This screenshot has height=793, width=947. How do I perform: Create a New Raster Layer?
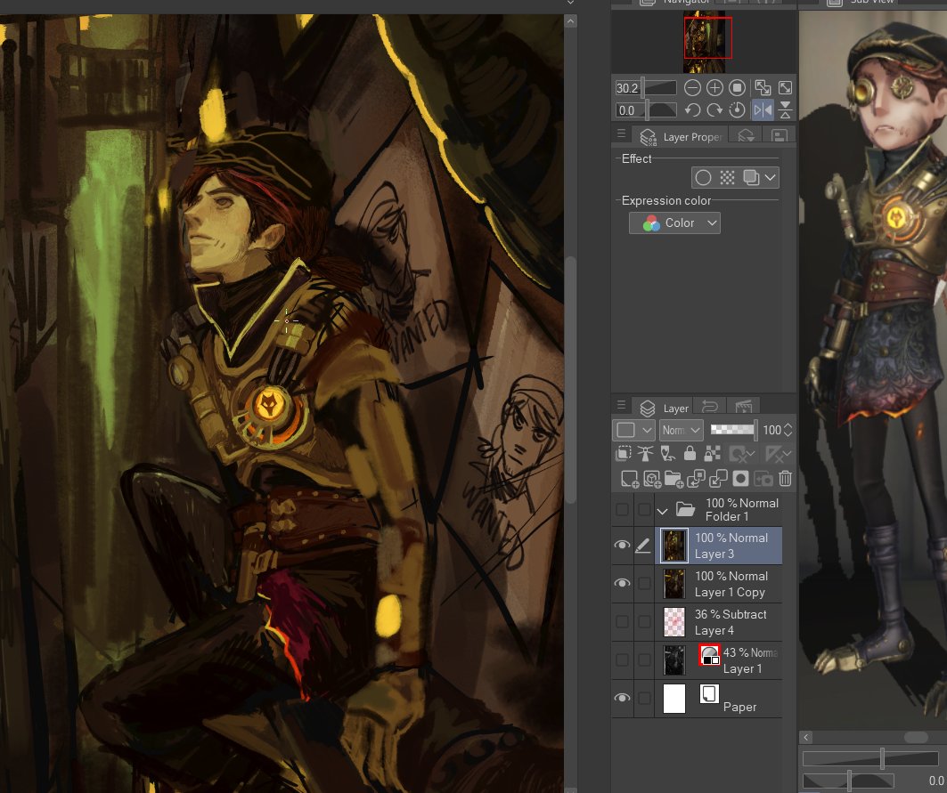tap(629, 479)
